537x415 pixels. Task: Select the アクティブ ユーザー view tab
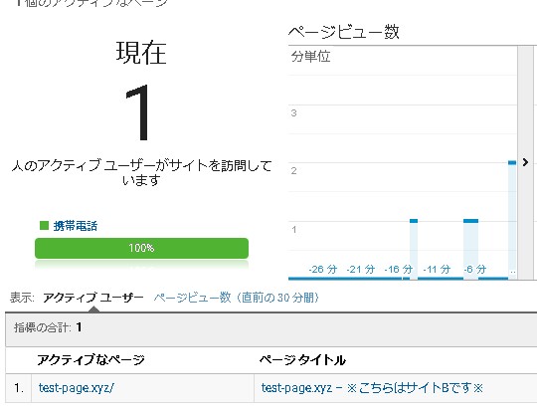tap(93, 298)
